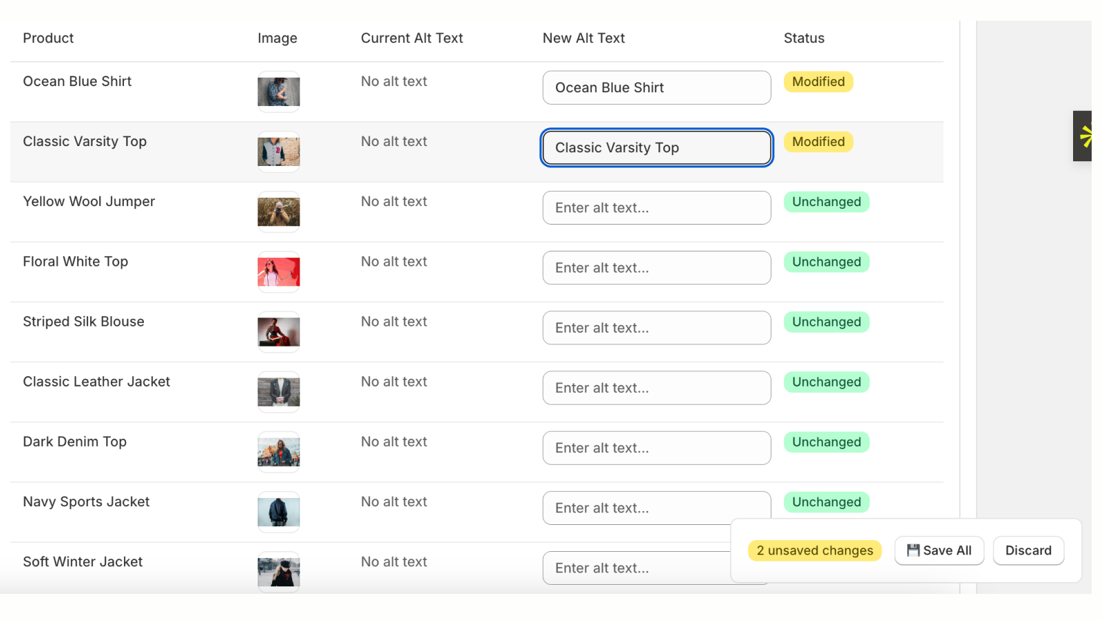Click 'No alt text' in Floral White Top row
This screenshot has width=1102, height=620.
(394, 262)
